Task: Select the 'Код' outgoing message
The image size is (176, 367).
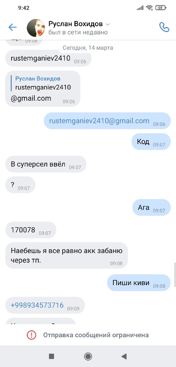Action: (x=151, y=142)
